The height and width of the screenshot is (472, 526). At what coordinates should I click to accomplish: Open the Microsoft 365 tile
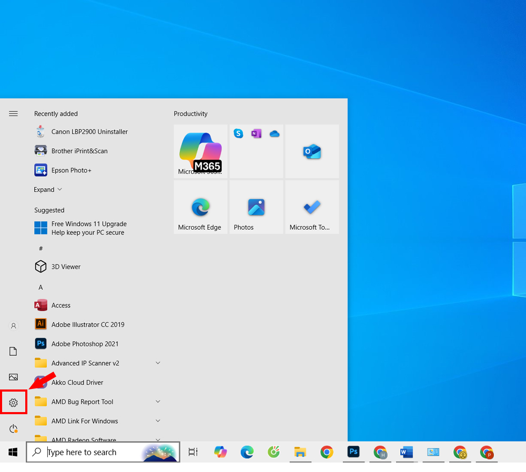[x=200, y=151]
